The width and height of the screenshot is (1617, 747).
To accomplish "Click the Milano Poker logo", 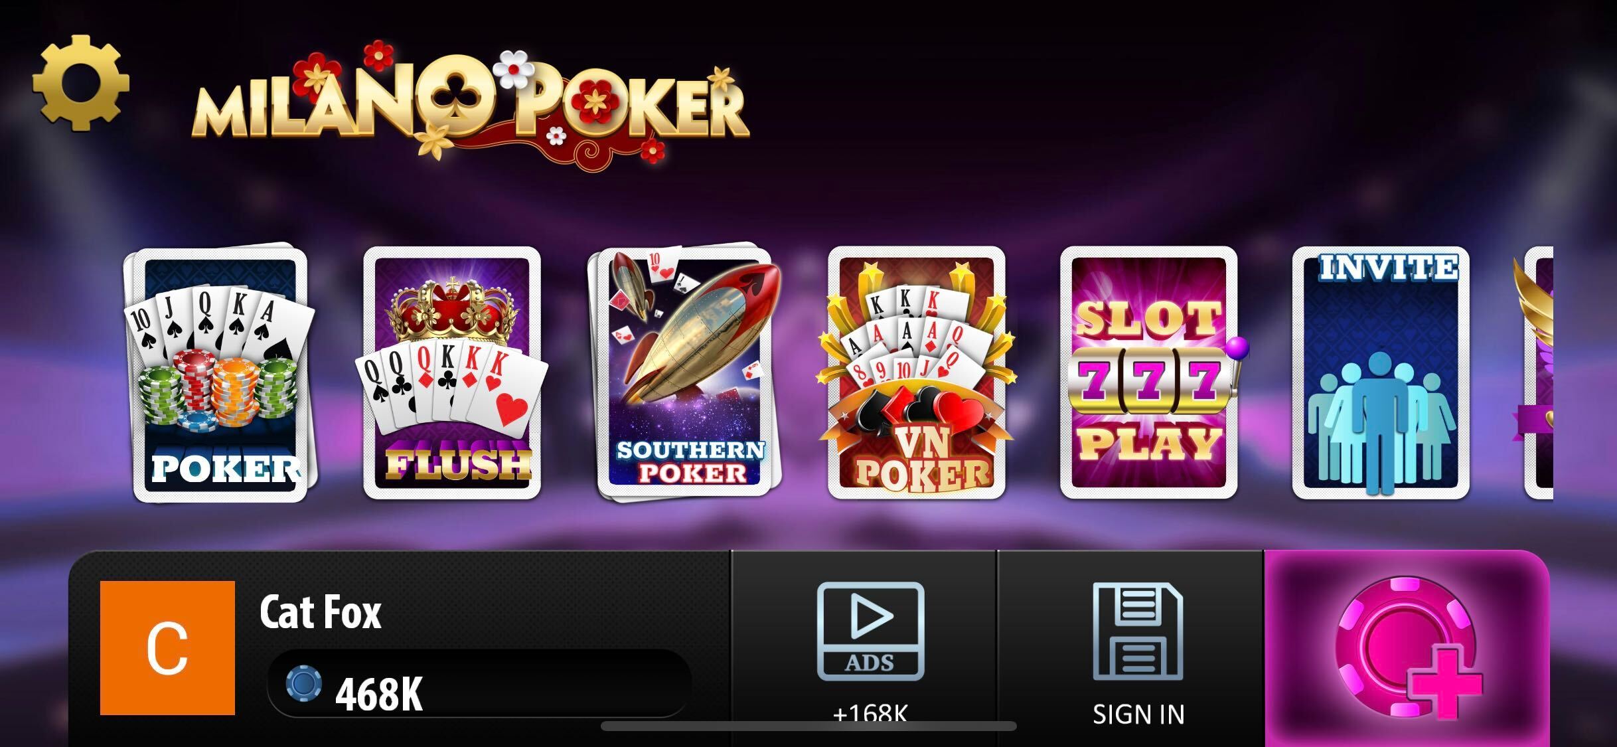I will (471, 103).
